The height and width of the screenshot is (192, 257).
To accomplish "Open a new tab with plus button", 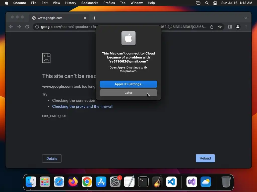I will tap(95, 18).
